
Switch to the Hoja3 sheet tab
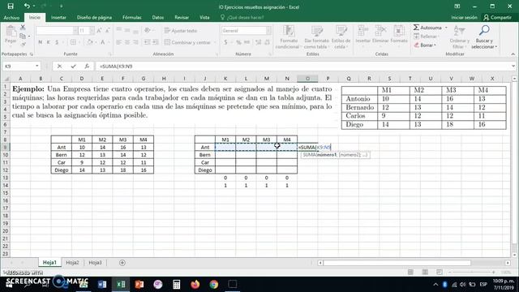[95, 263]
